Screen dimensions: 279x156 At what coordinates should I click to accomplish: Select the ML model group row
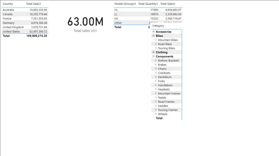(148, 19)
